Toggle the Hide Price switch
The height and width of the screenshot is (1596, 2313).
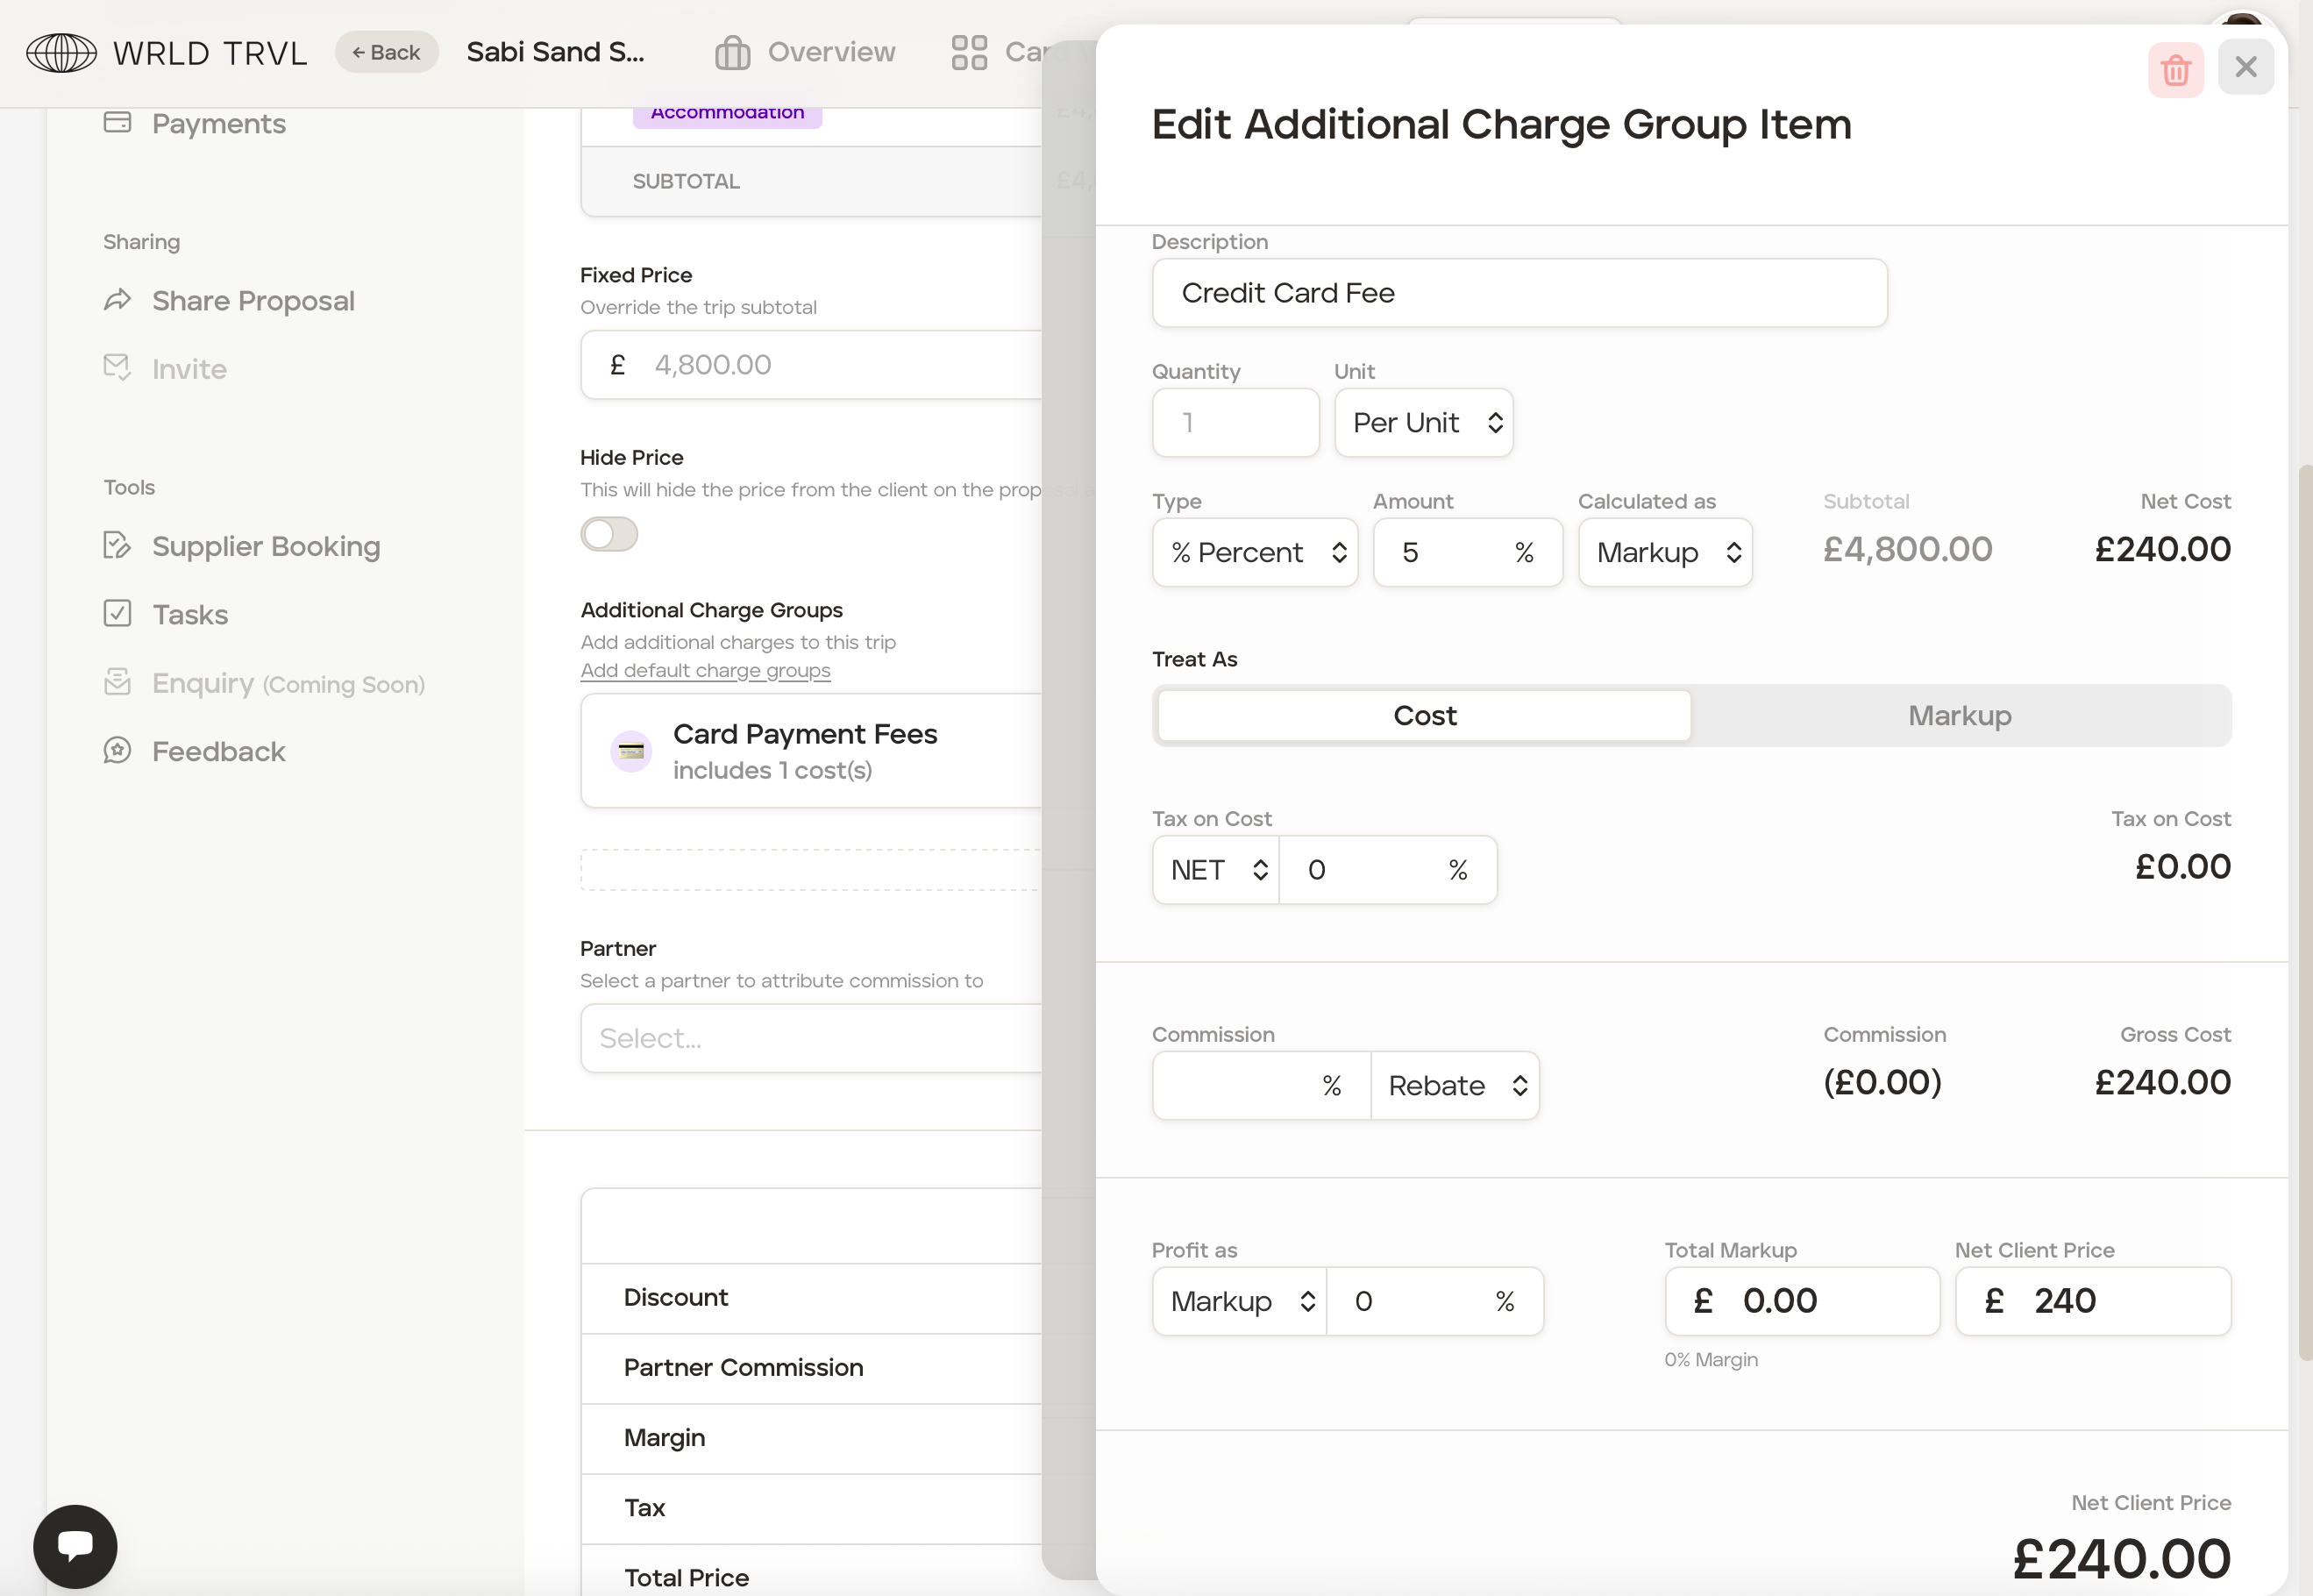pyautogui.click(x=608, y=534)
